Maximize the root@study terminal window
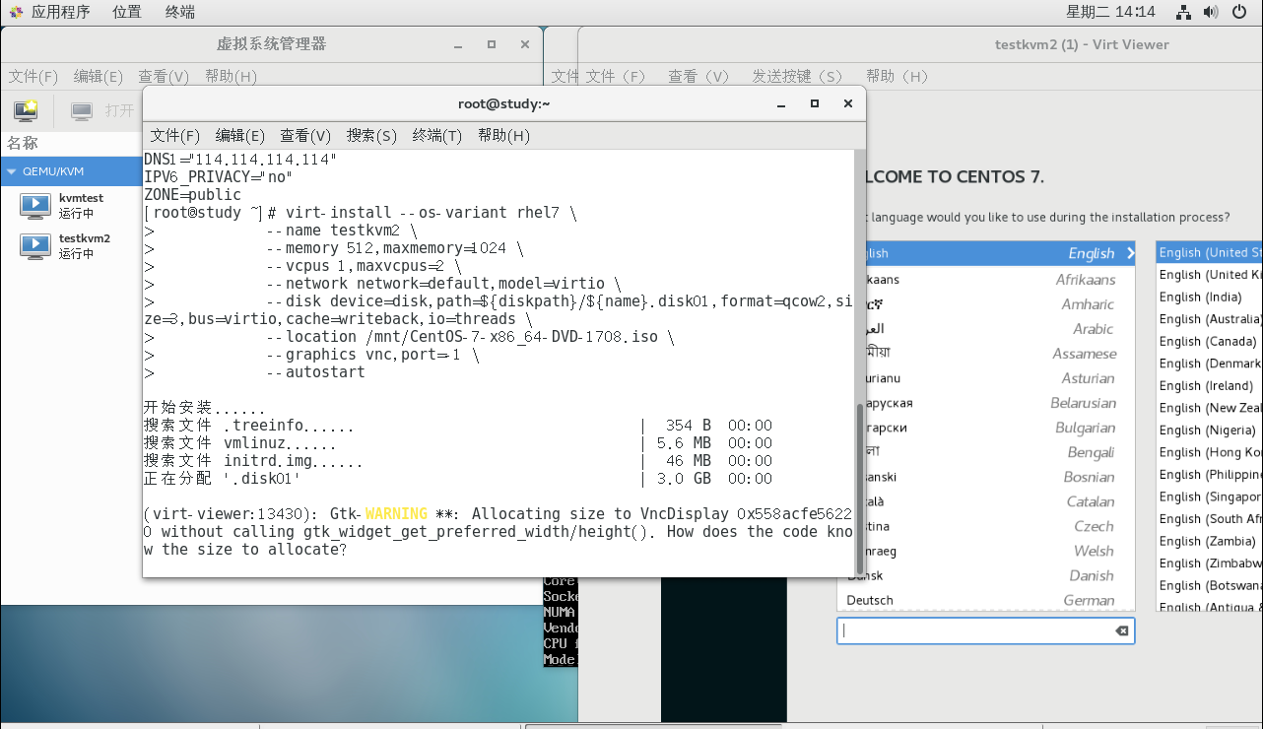The image size is (1263, 729). click(815, 103)
